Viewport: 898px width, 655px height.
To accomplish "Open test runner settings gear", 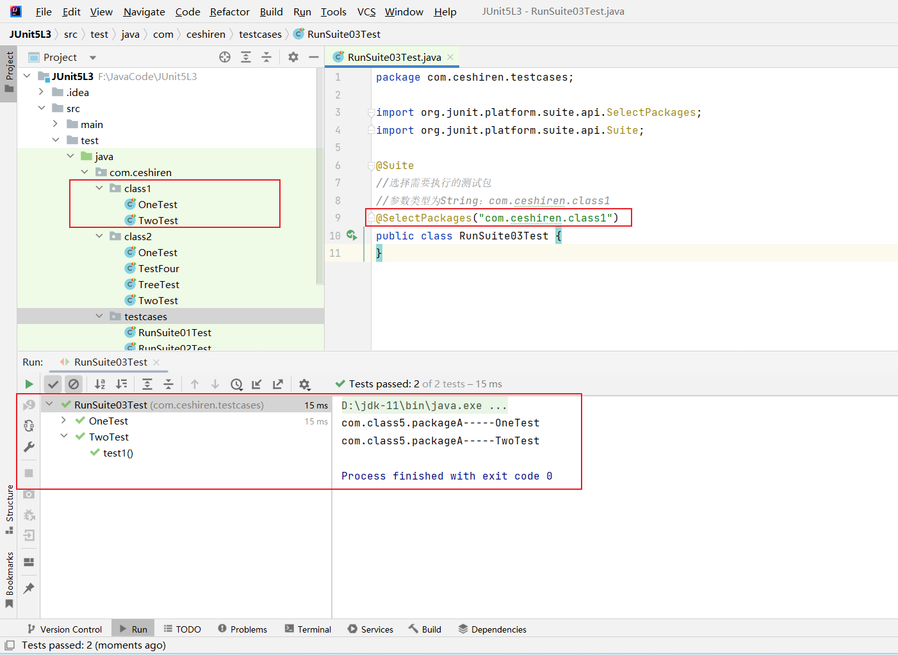I will point(304,384).
